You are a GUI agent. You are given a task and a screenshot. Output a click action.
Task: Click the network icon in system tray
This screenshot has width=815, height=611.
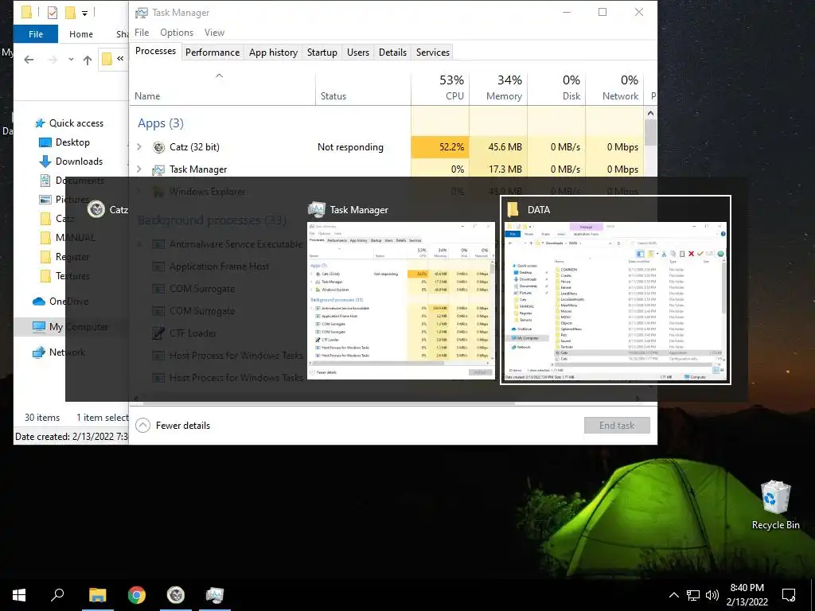693,595
